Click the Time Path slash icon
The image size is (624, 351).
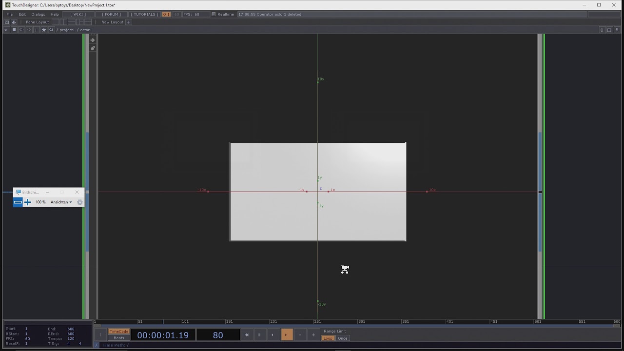pos(97,345)
